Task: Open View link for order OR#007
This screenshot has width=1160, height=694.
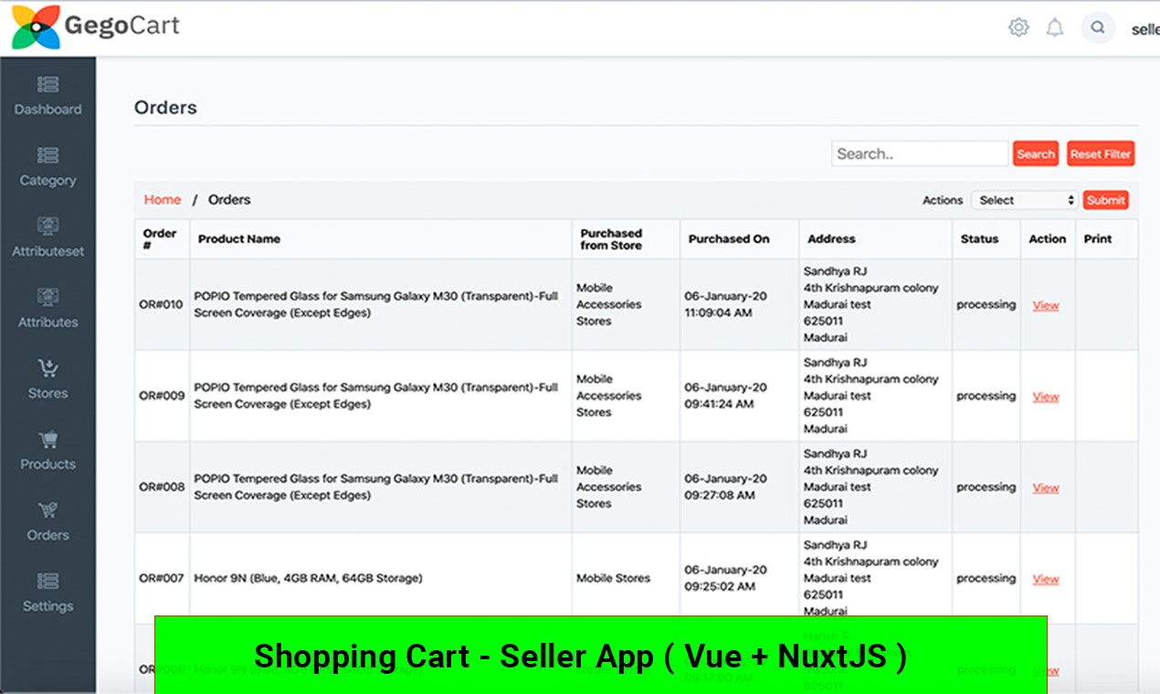Action: pos(1046,579)
